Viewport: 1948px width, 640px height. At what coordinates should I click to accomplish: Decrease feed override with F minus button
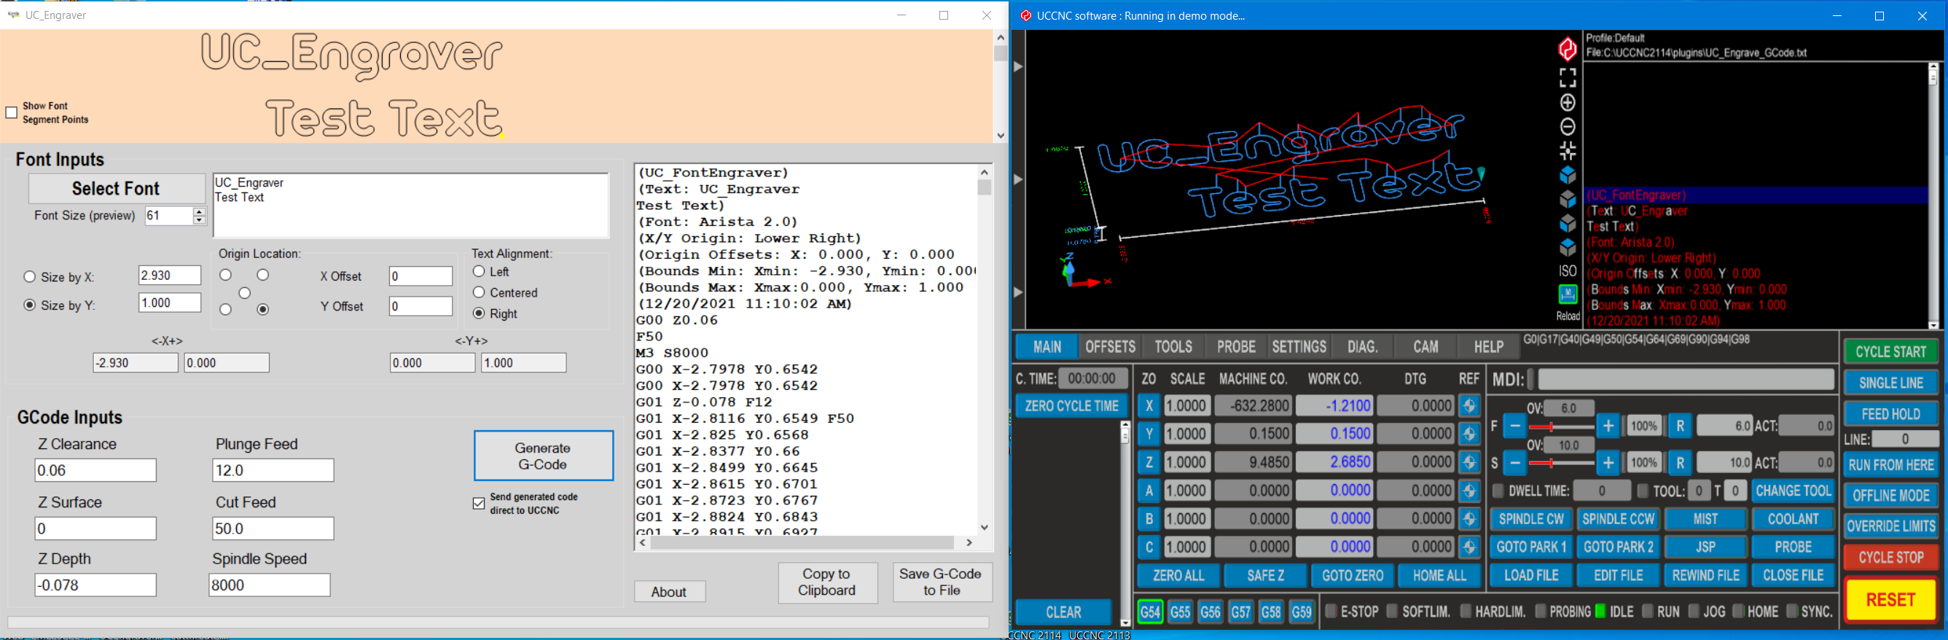coord(1514,426)
